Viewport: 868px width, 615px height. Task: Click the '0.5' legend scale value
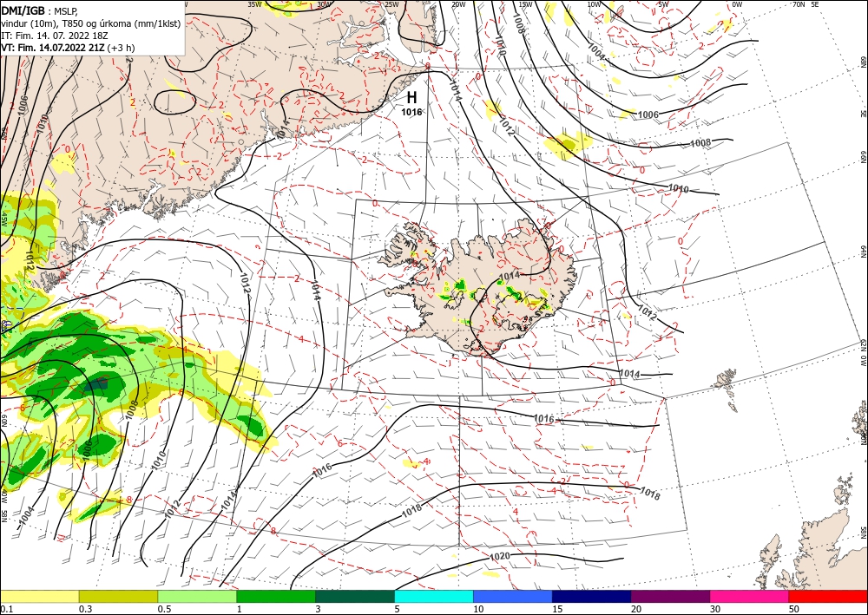click(164, 609)
